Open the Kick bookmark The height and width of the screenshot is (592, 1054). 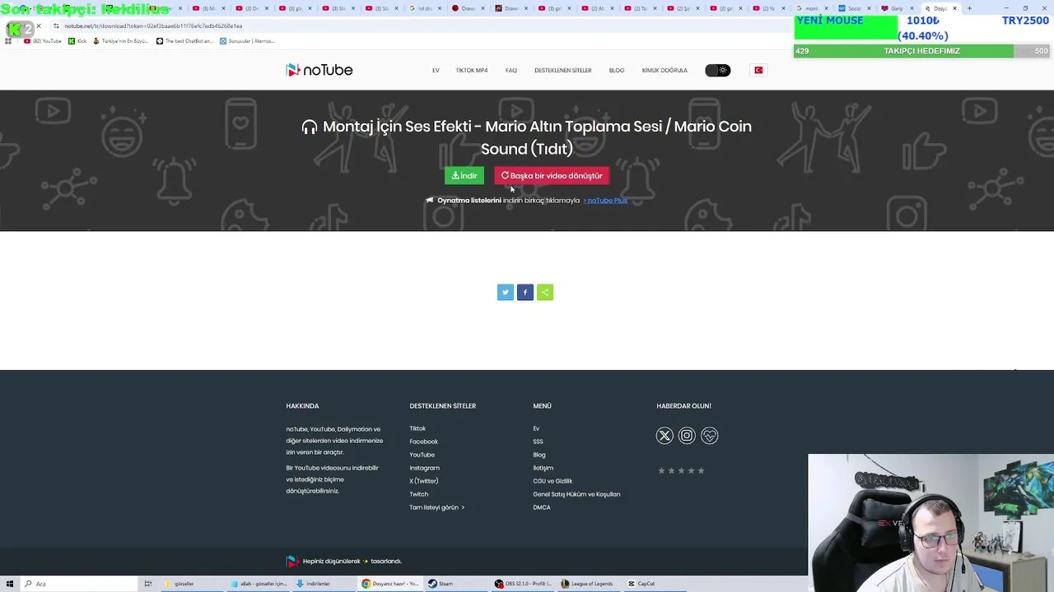coord(77,41)
